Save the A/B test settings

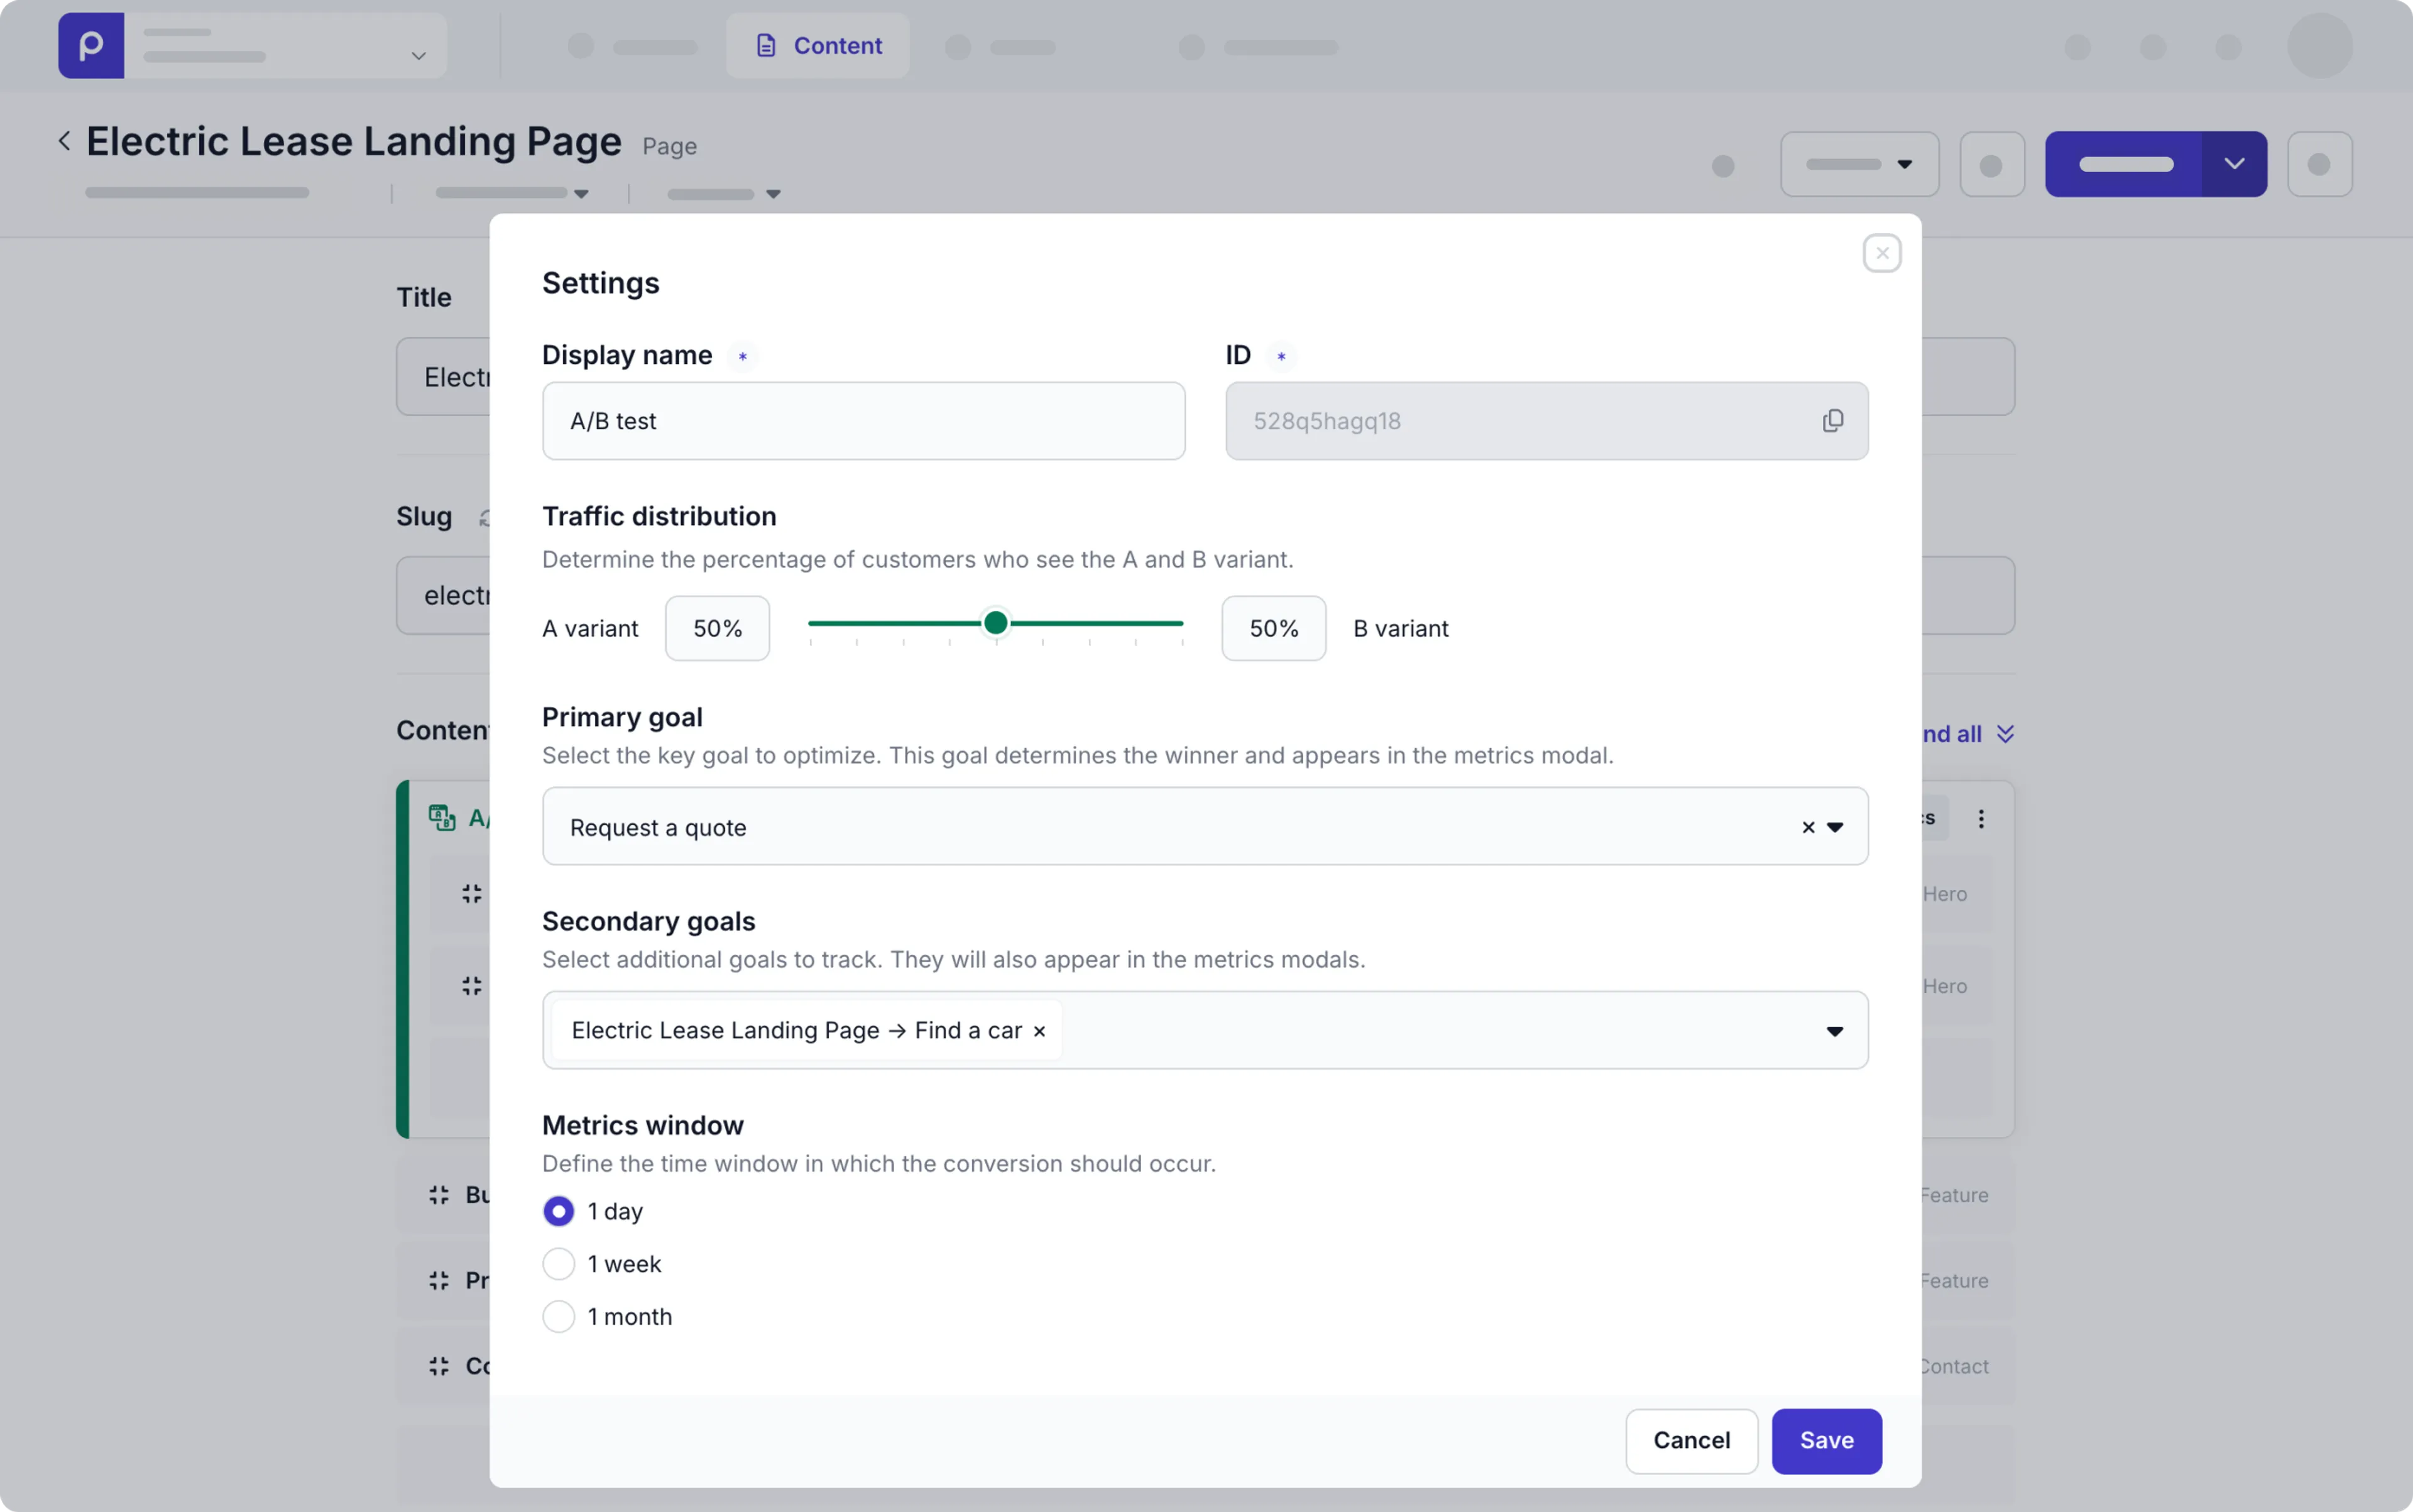1826,1441
